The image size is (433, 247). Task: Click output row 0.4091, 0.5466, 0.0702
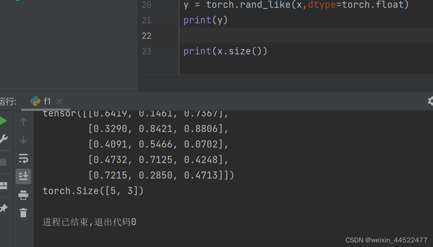point(158,144)
